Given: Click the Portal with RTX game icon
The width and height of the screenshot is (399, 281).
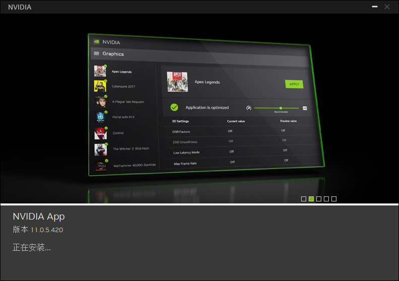Looking at the screenshot, I should pos(101,117).
